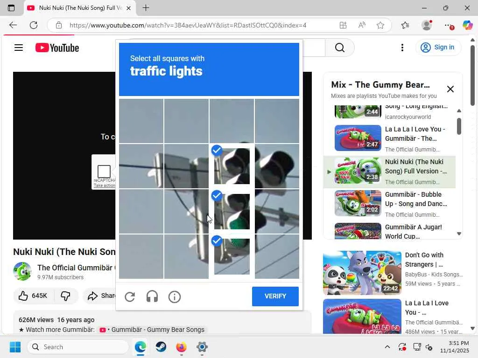
Task: Click the address bar URL
Action: [188, 25]
